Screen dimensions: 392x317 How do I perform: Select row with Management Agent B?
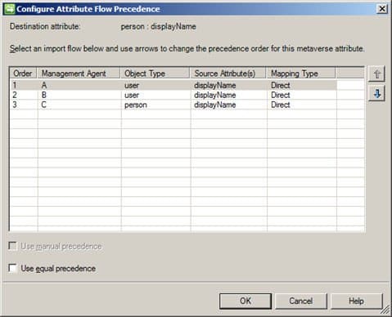point(173,95)
